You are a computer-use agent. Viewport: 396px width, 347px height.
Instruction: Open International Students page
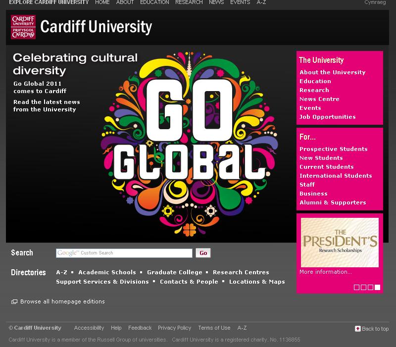336,176
